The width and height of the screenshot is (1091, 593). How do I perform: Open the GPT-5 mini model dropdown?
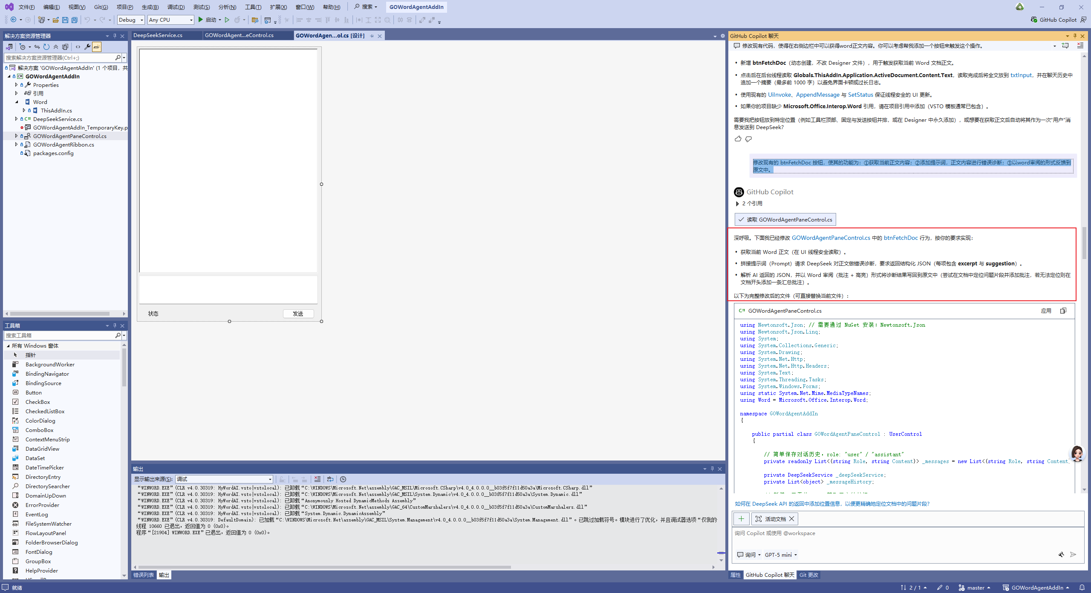point(781,555)
